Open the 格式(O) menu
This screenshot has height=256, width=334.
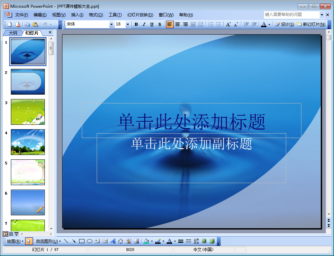96,15
